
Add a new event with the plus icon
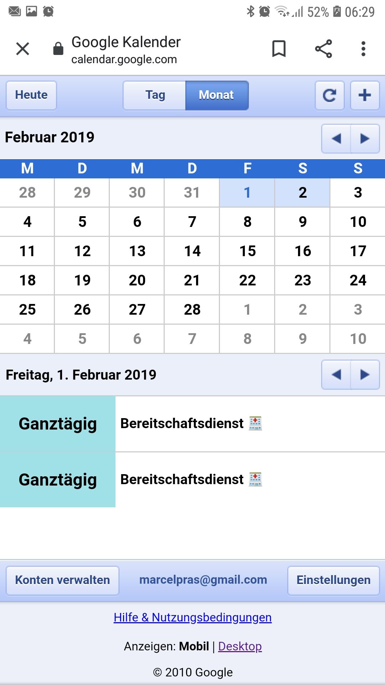pyautogui.click(x=365, y=96)
